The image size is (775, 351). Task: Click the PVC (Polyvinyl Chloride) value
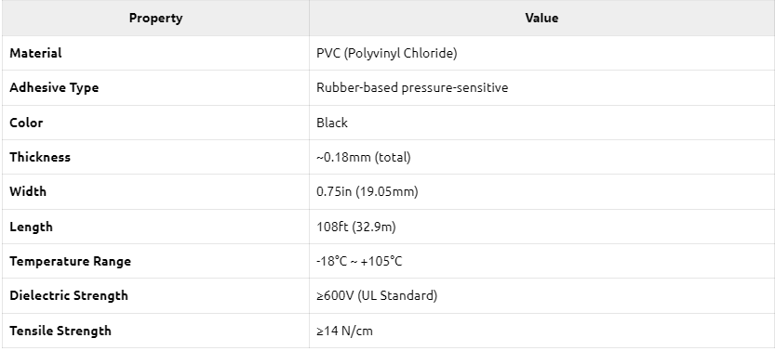point(386,53)
